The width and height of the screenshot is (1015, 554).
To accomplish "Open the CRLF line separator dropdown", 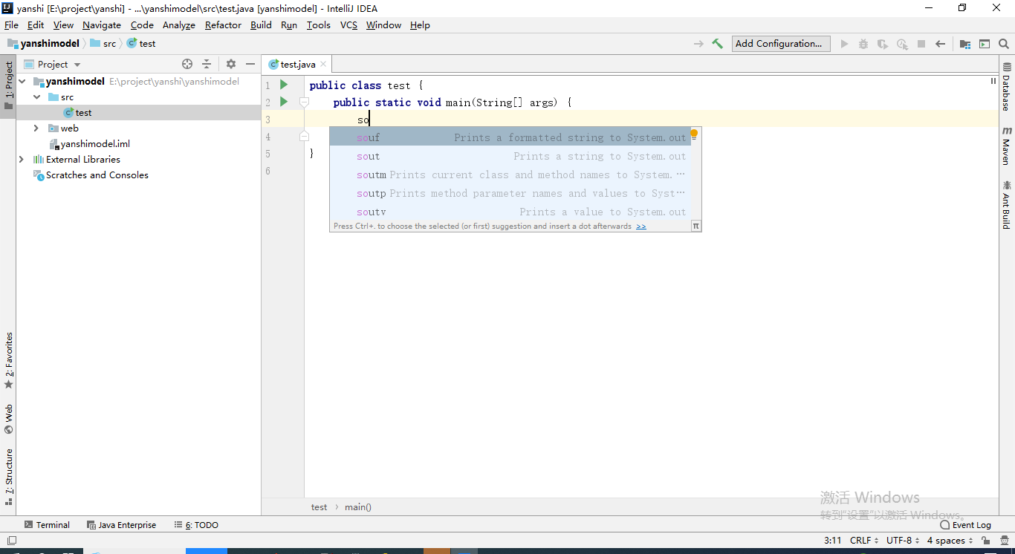I will [864, 541].
